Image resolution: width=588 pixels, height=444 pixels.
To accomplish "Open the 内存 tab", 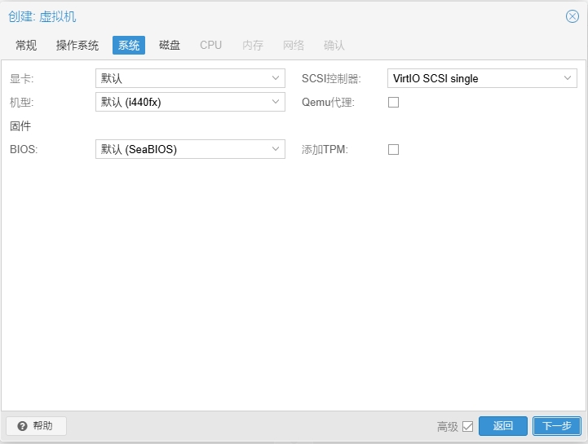I will pos(253,45).
